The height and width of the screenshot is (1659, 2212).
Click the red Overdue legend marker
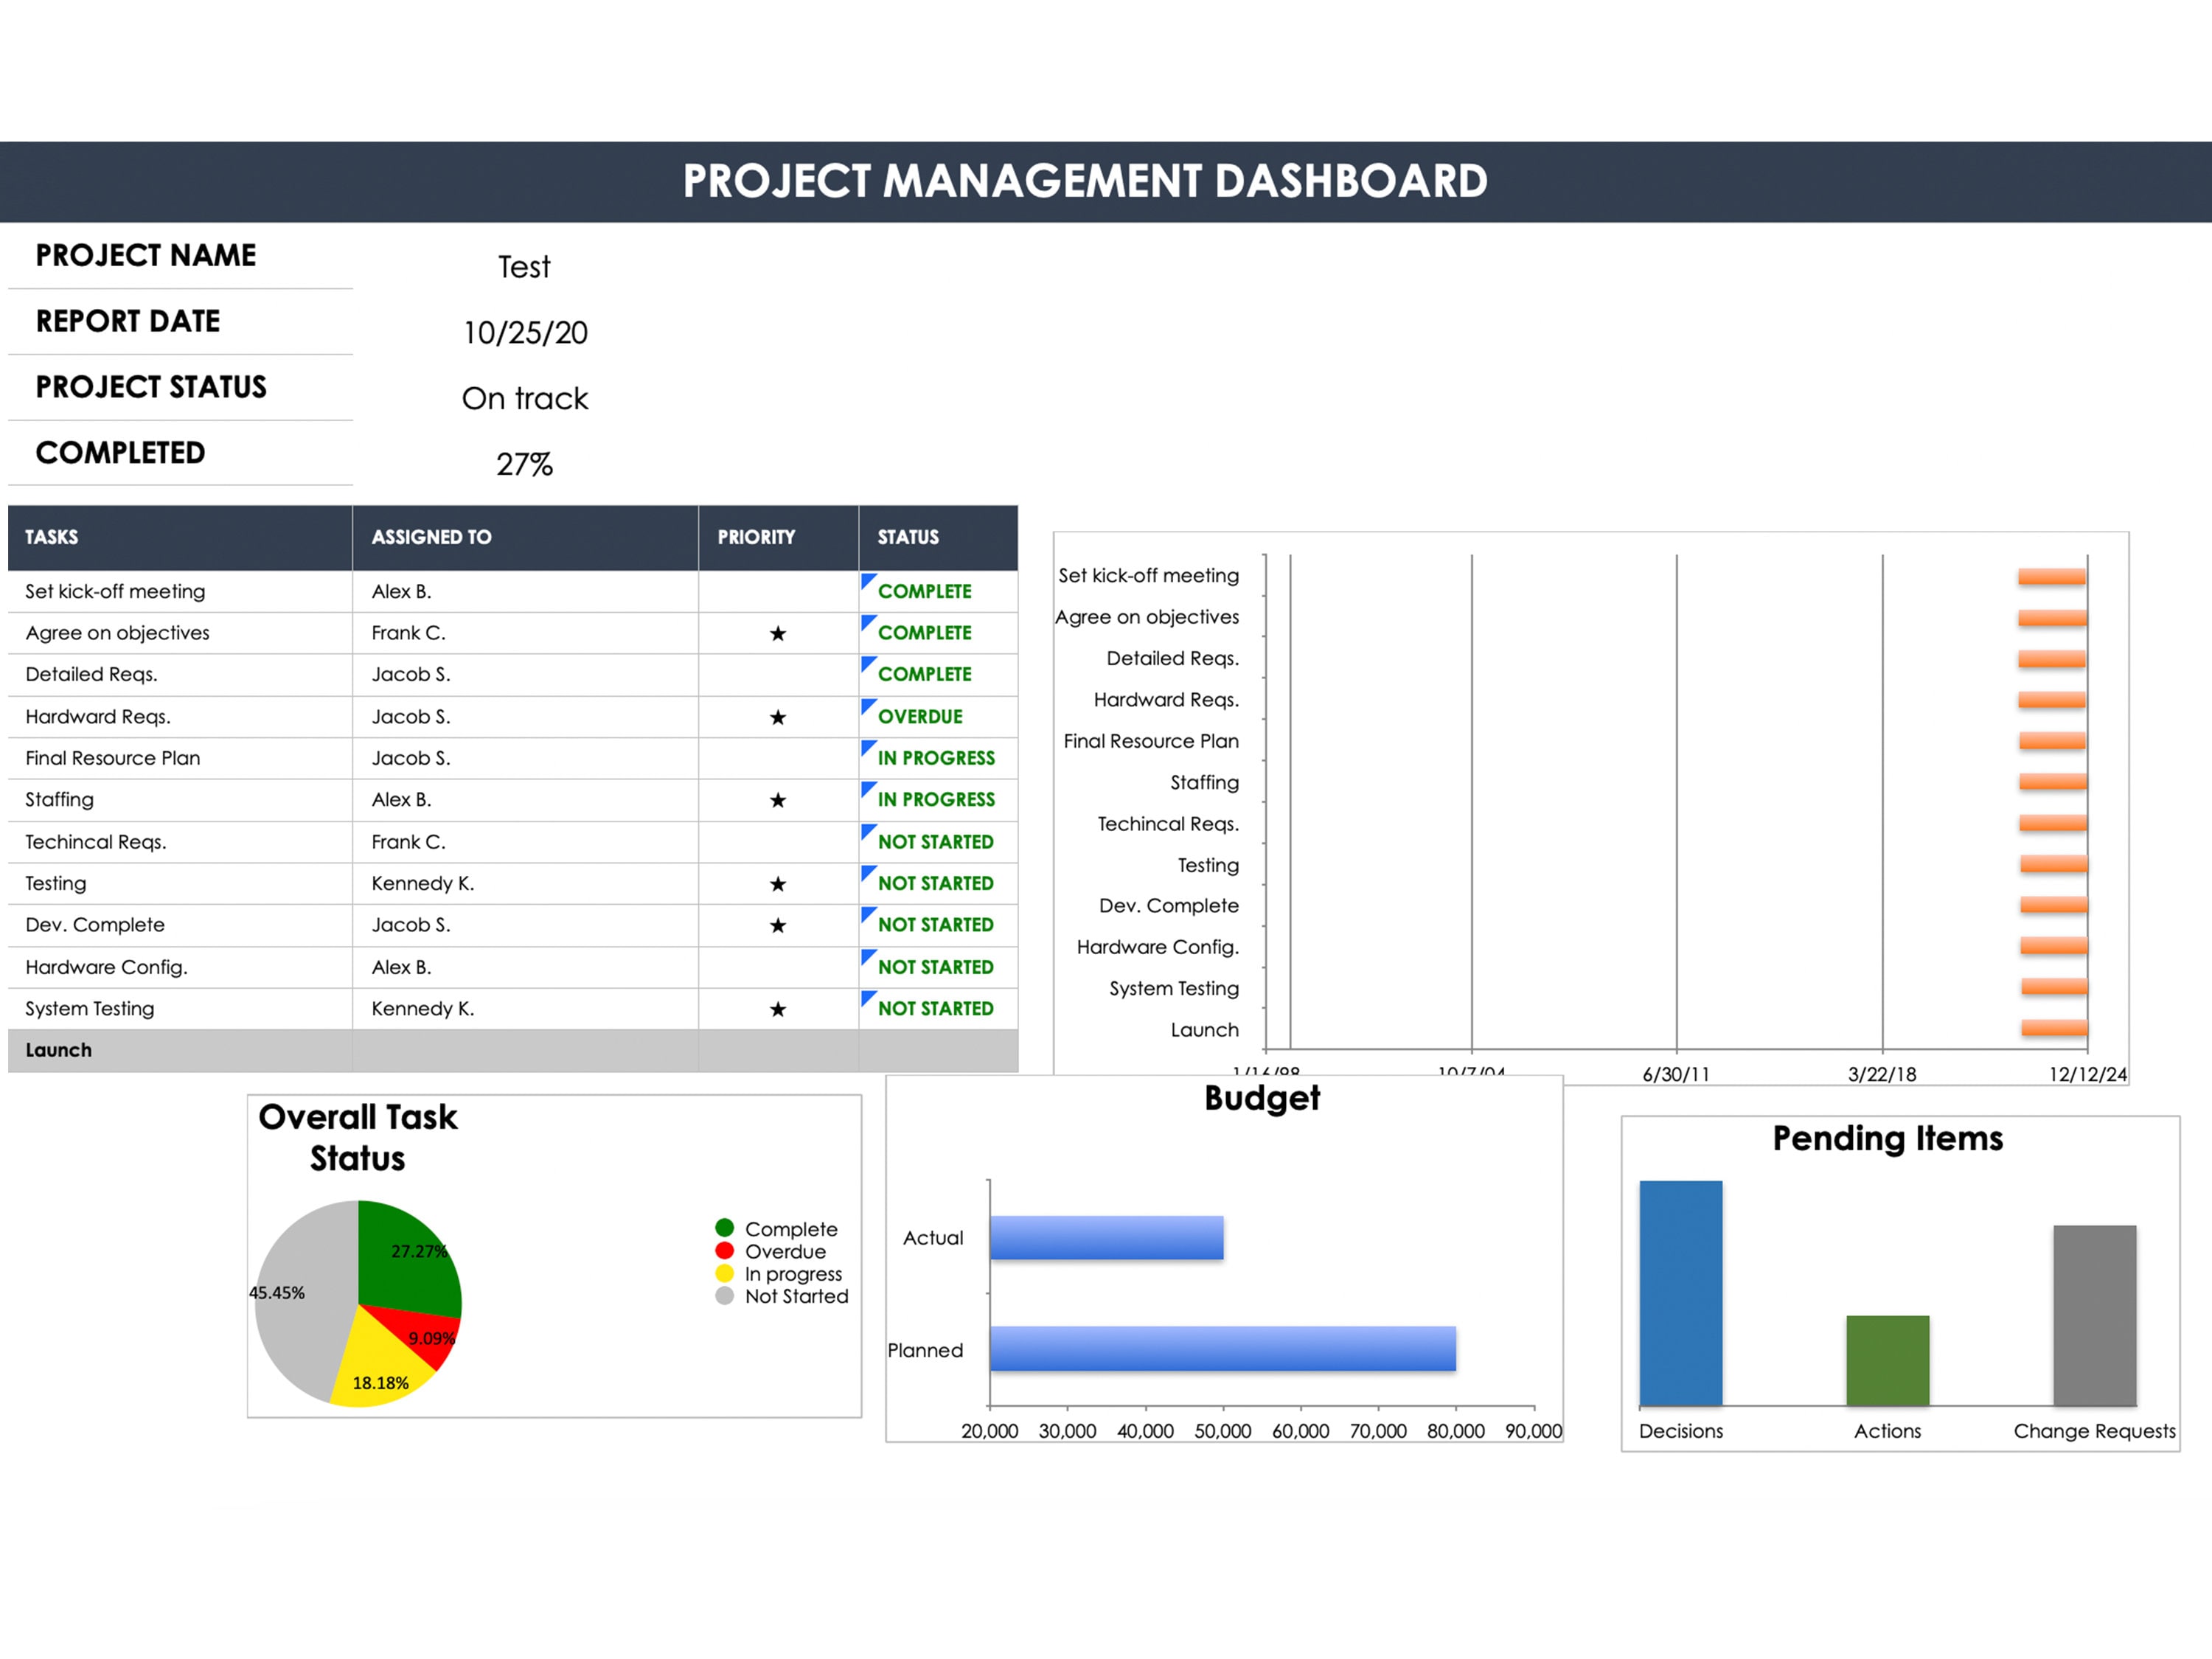[725, 1251]
